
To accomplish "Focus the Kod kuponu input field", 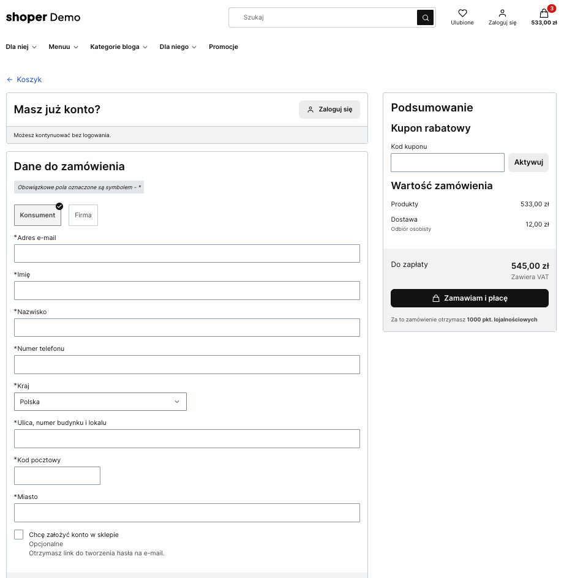I will pyautogui.click(x=447, y=162).
